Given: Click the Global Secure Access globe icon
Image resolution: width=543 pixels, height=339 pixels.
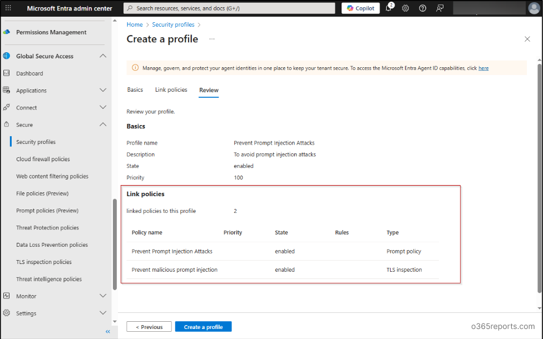Looking at the screenshot, I should (x=7, y=56).
